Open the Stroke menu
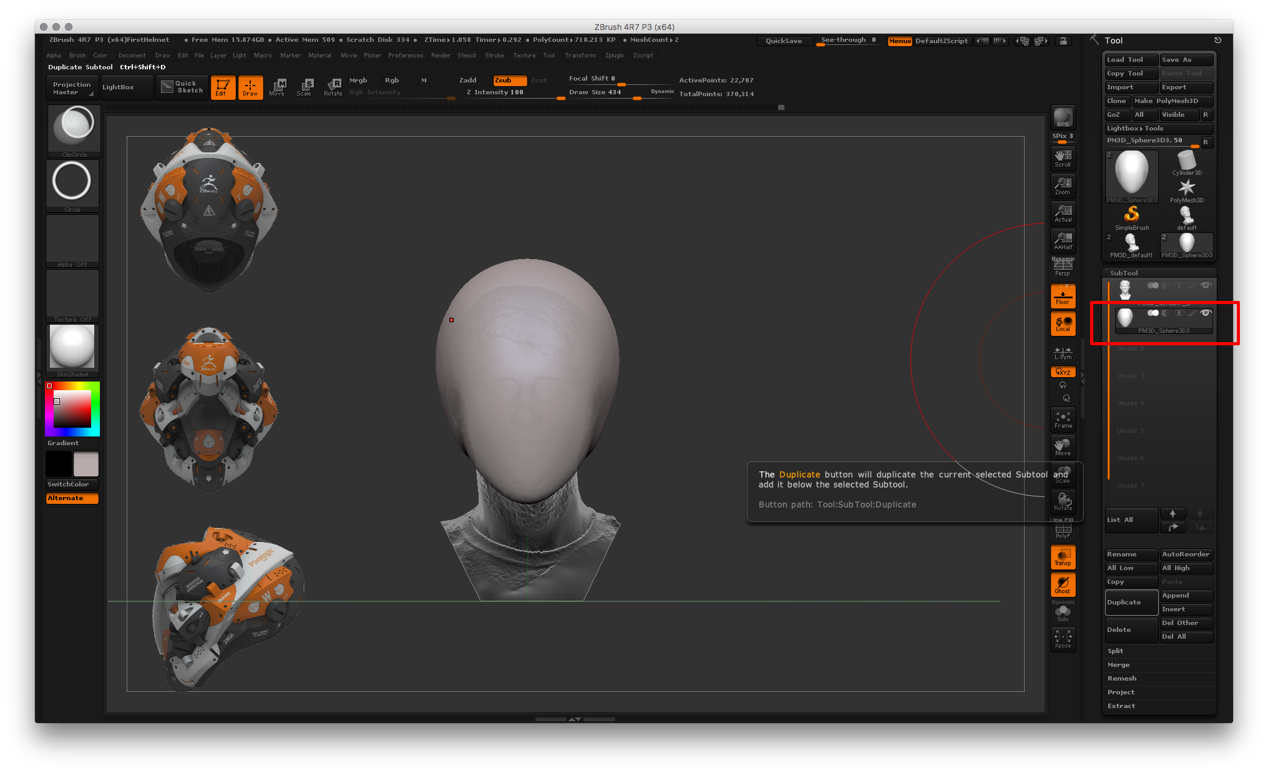Screen dimensions: 1268x773 click(494, 55)
